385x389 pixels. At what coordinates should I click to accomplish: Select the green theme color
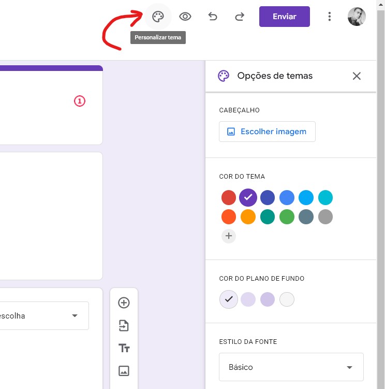click(287, 217)
